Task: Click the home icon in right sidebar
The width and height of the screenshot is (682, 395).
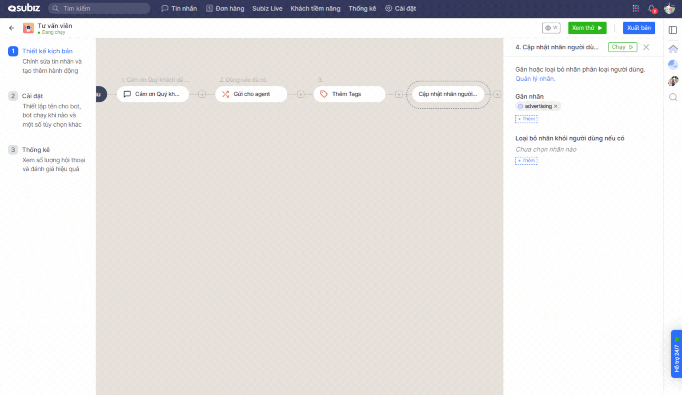Action: tap(673, 49)
